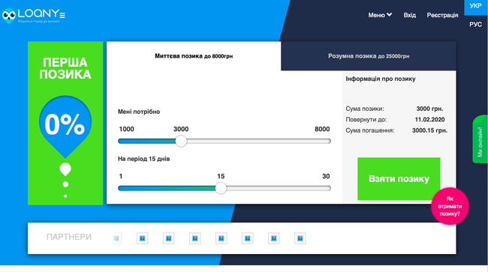
Task: Switch language to РУС
Action: point(475,25)
